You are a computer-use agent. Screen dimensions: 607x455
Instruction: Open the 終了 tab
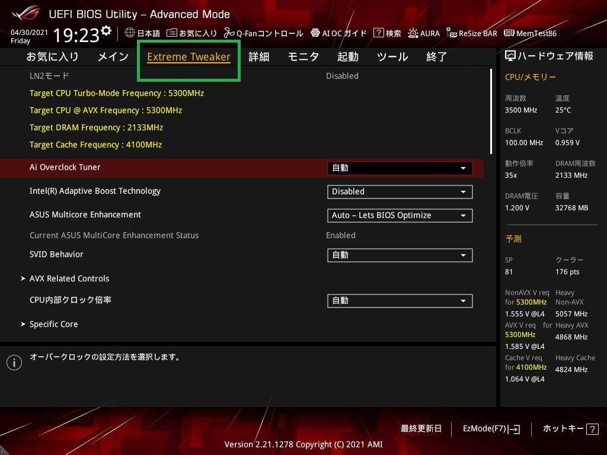[436, 56]
